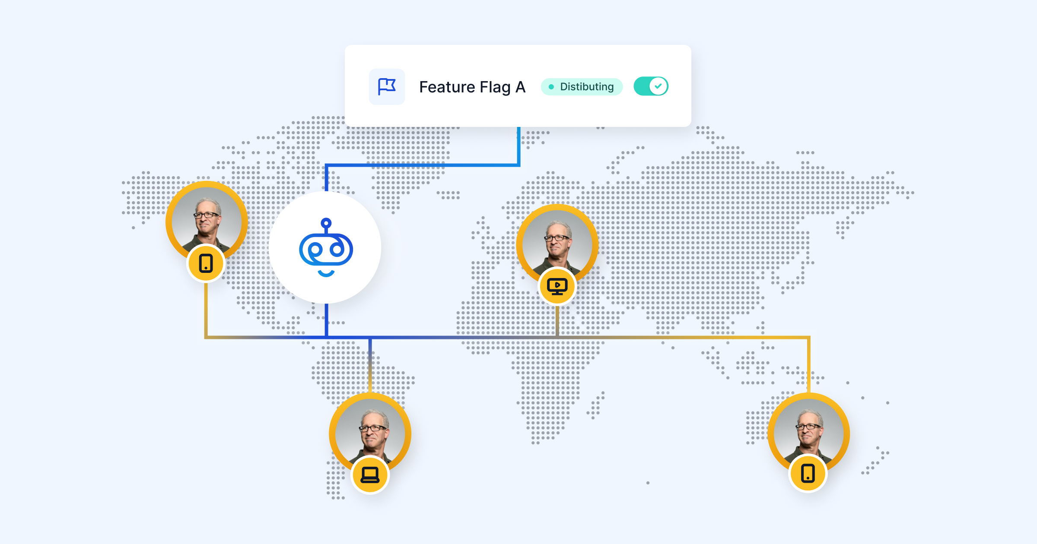Expand the Feature Flag A card

pyautogui.click(x=518, y=86)
